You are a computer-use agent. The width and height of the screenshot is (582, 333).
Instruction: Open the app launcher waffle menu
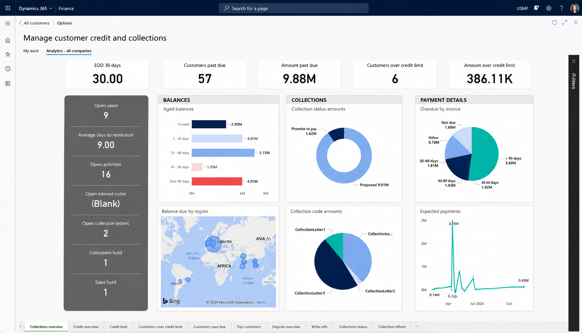[8, 8]
